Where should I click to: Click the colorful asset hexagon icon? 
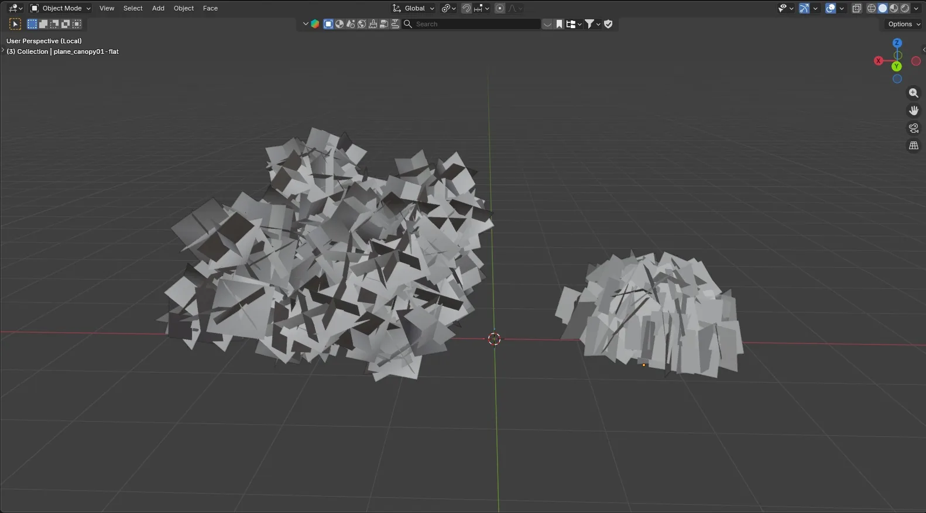click(315, 24)
